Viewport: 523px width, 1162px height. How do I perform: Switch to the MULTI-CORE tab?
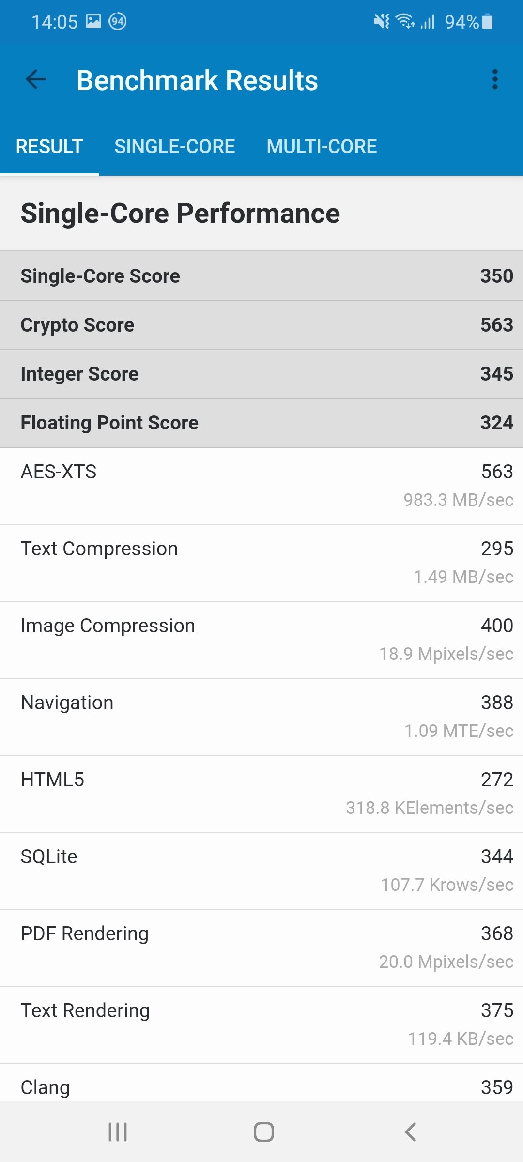click(322, 146)
